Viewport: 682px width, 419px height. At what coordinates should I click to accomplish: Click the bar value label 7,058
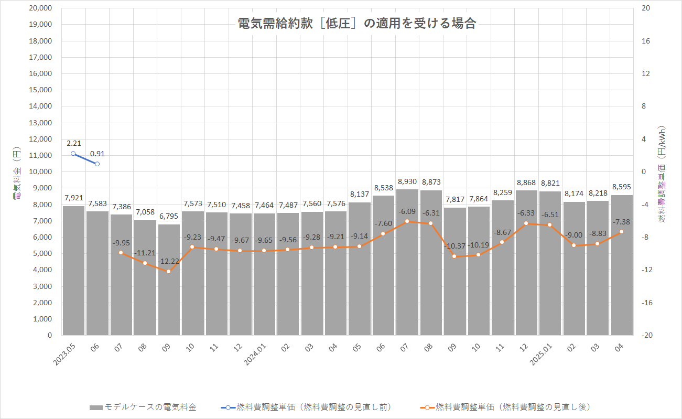[145, 212]
